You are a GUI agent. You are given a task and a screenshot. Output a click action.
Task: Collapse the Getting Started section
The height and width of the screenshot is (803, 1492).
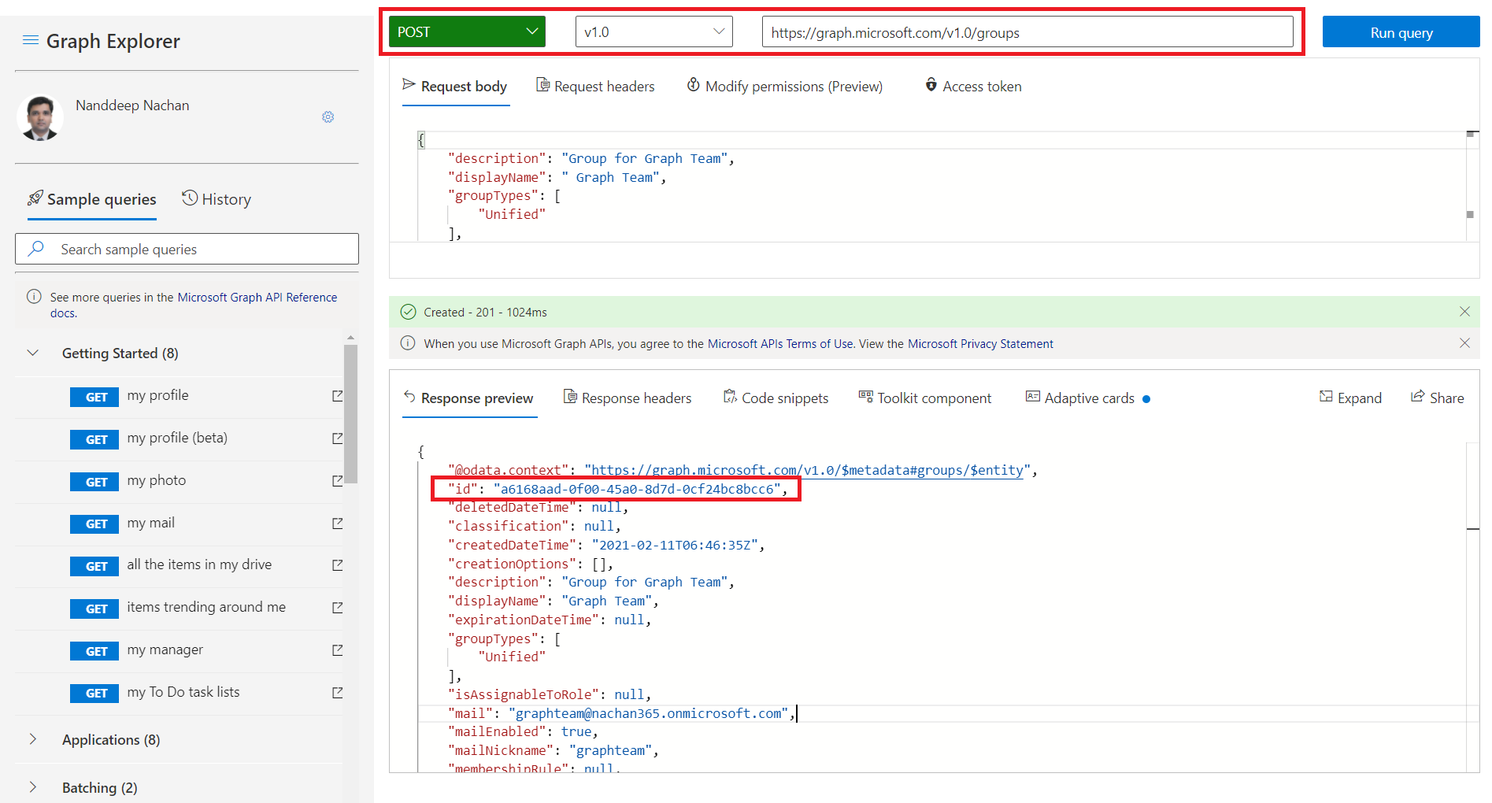pos(33,353)
